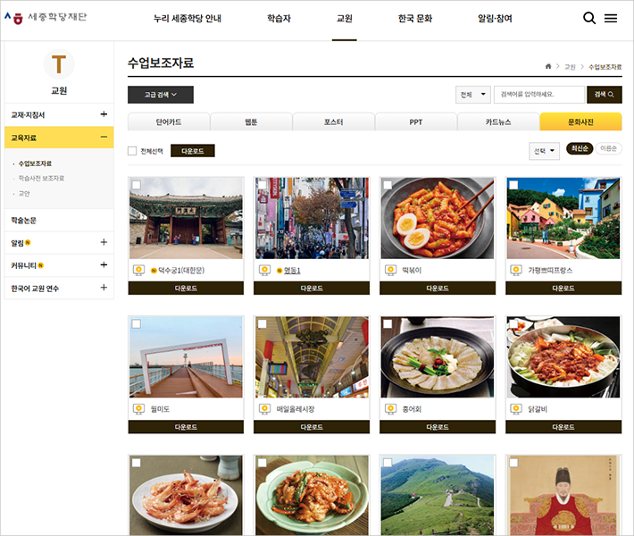Image resolution: width=634 pixels, height=536 pixels.
Task: Open the hamburger menu icon
Action: coord(611,18)
